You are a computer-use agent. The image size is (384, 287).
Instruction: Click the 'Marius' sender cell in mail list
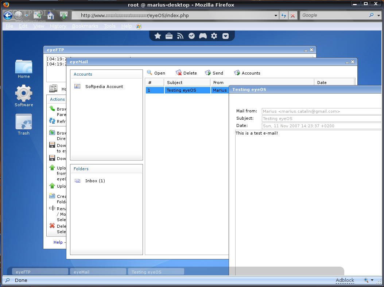pos(220,90)
